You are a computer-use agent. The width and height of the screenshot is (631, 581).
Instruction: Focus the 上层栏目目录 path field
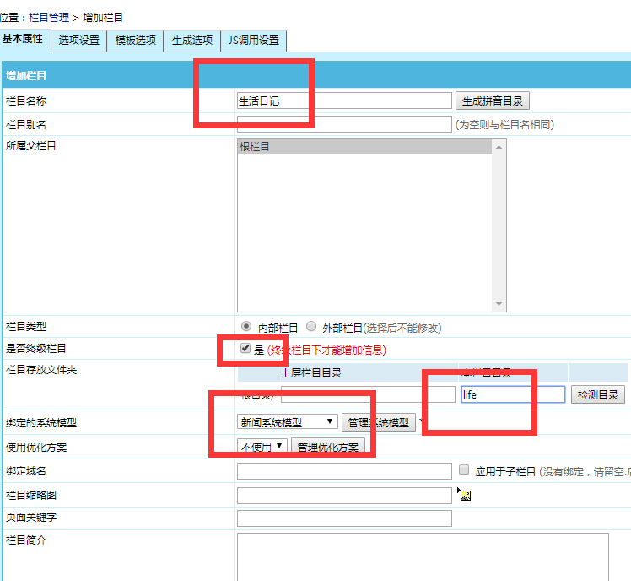pyautogui.click(x=368, y=394)
